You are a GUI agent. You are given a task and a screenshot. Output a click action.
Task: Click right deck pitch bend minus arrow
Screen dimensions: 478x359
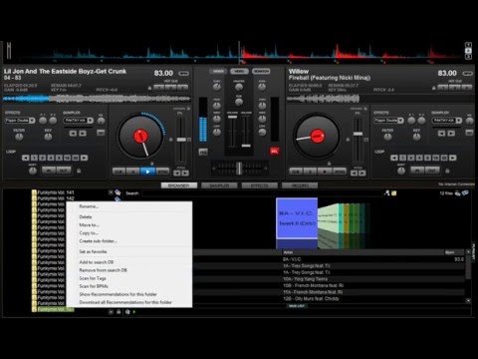coord(355,173)
